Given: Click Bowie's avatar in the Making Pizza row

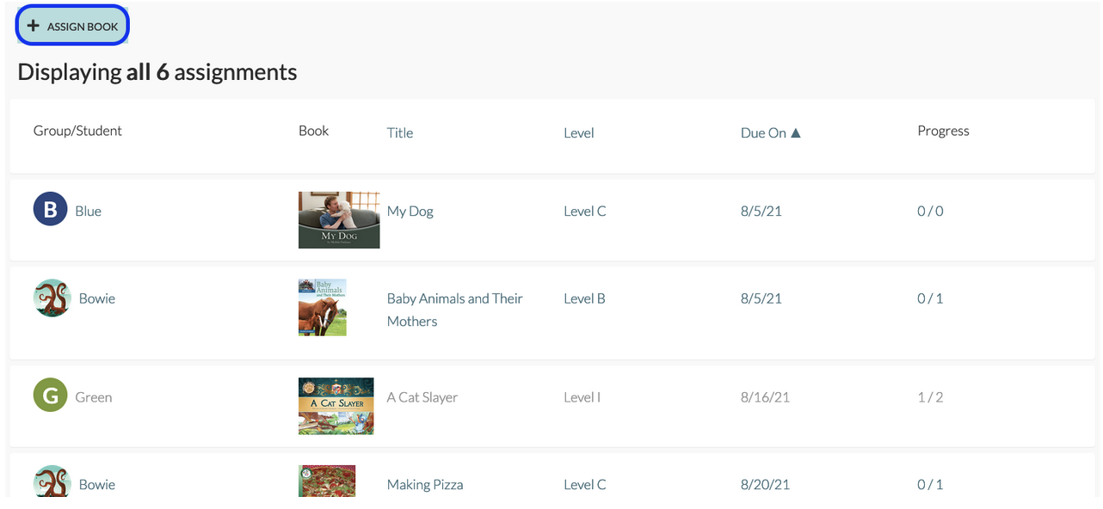Looking at the screenshot, I should (52, 482).
